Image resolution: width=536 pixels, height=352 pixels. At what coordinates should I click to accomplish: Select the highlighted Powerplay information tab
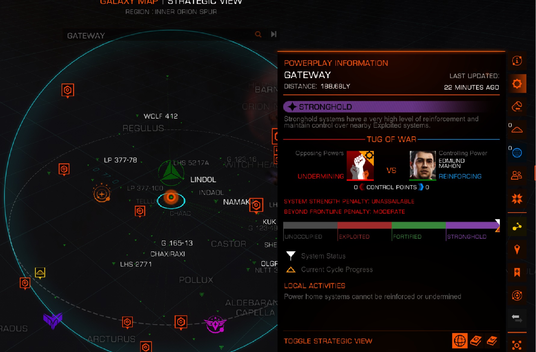tap(517, 83)
